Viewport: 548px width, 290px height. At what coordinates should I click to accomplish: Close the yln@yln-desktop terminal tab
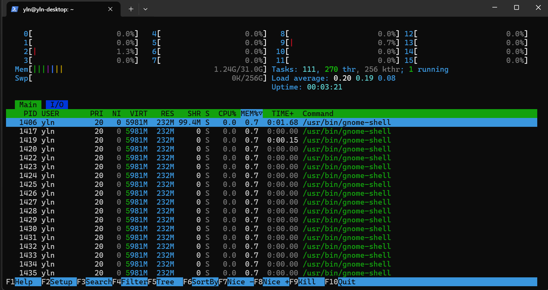110,9
